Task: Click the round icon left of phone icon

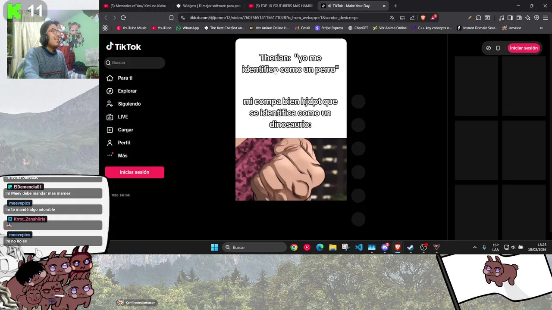Action: (488, 48)
